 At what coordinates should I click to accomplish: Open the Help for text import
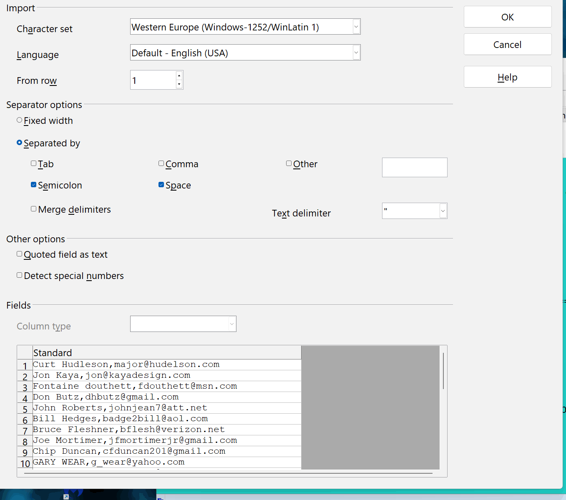click(x=507, y=77)
